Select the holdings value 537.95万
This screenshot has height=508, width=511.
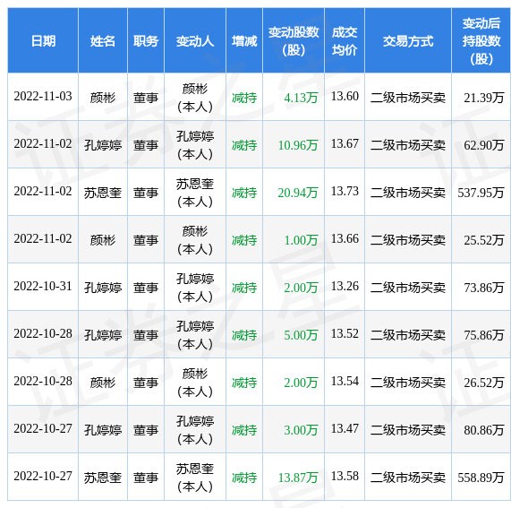(481, 193)
